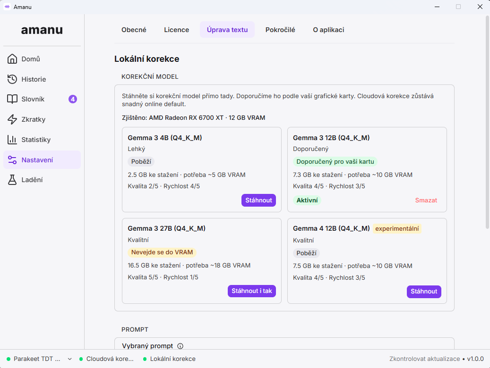Delete the Gemma 3 12B model via Smazat
Viewport: 490px width, 368px height.
coord(426,201)
